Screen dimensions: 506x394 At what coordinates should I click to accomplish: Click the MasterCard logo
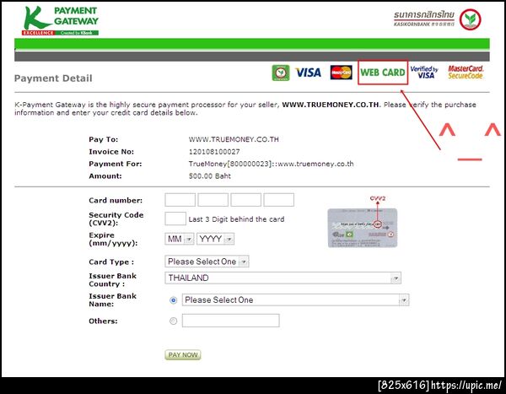coord(341,73)
